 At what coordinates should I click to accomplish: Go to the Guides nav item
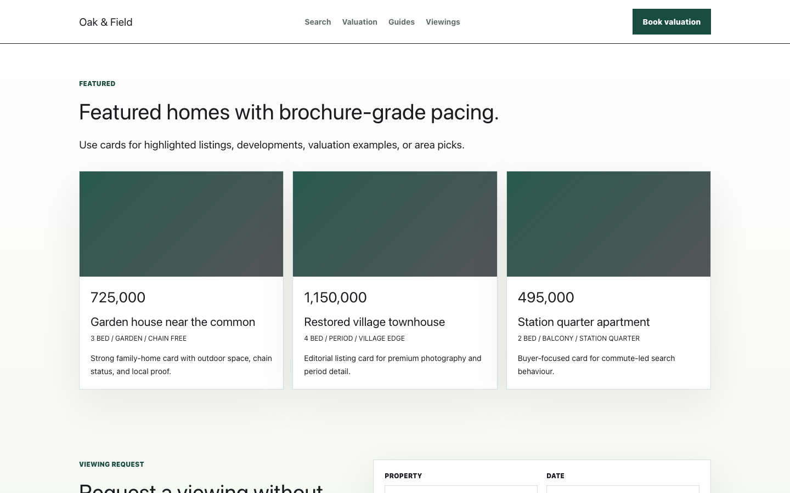tap(402, 22)
